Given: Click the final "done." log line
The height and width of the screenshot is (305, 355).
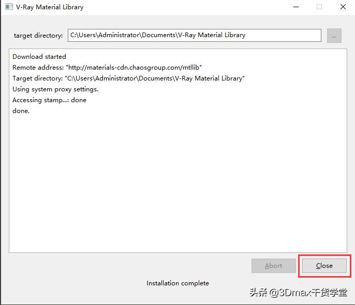Looking at the screenshot, I should click(21, 110).
